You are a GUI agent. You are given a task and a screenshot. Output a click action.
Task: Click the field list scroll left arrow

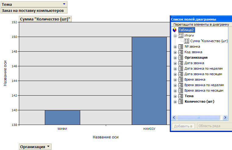pos(174,118)
